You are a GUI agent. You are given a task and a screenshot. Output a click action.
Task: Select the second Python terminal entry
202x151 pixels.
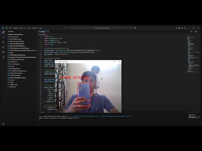(194, 117)
